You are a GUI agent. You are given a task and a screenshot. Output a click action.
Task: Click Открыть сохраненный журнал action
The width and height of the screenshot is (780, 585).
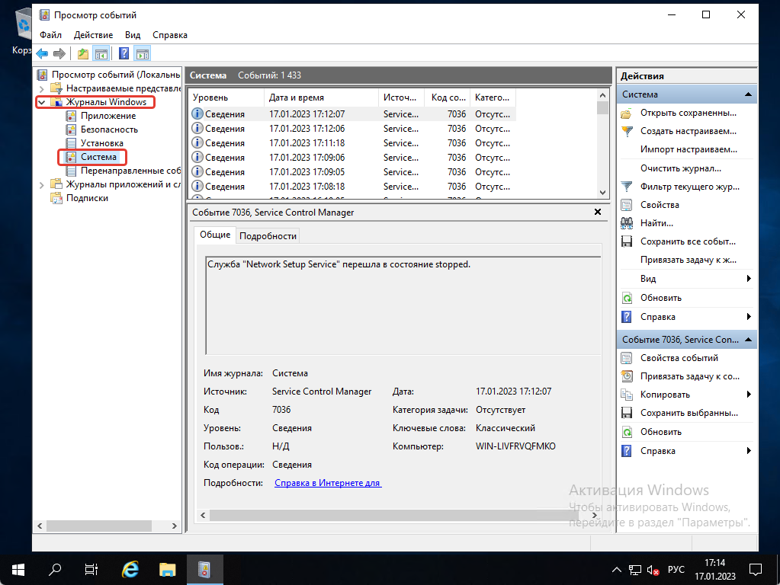pos(687,113)
